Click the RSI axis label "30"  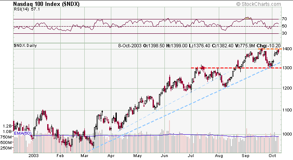(x=285, y=33)
